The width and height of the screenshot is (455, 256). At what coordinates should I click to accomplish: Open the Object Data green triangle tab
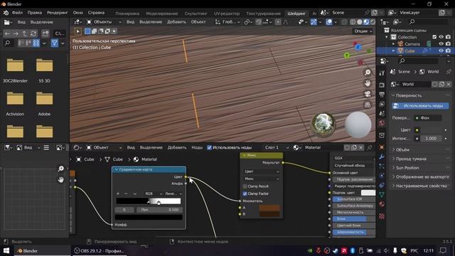[x=382, y=194]
